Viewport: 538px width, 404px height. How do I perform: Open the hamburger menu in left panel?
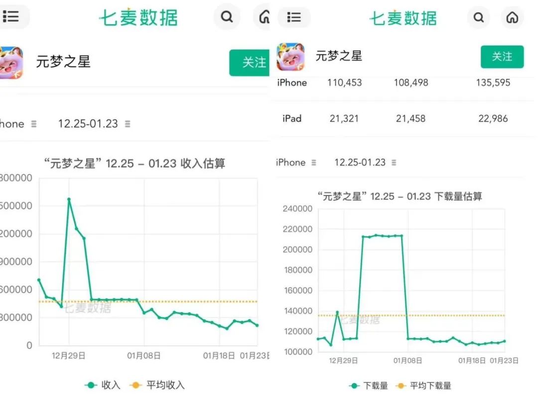pyautogui.click(x=11, y=17)
